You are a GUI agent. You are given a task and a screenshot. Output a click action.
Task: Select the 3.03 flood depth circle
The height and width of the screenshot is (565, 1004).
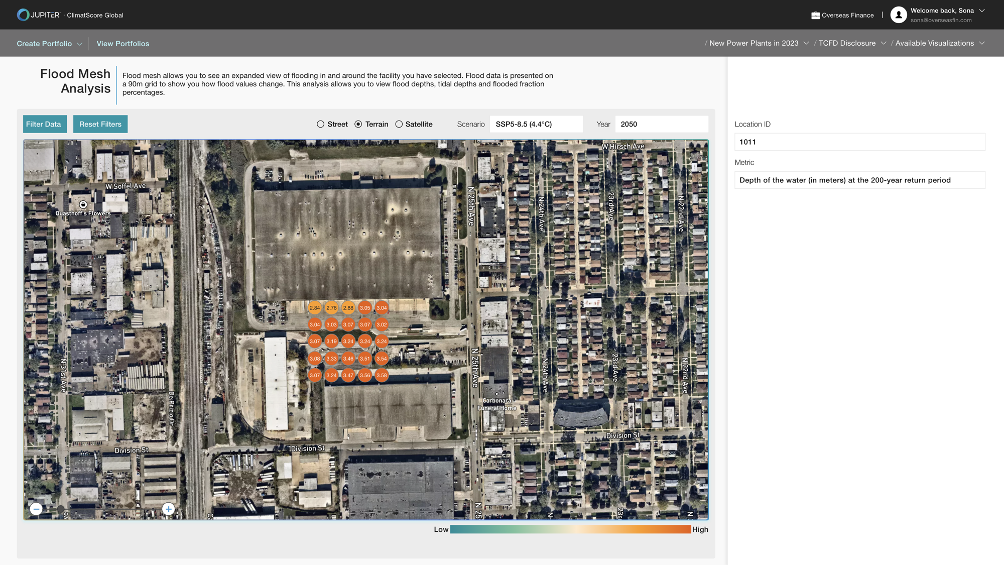(x=331, y=324)
